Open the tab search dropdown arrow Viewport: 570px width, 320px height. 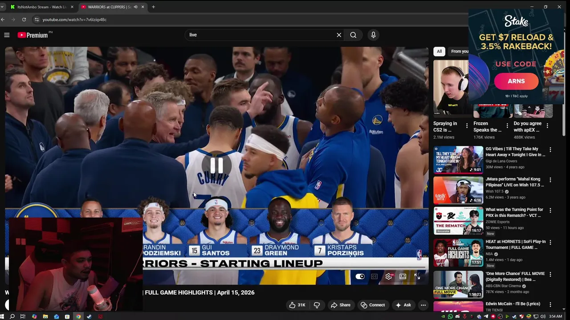[2, 7]
